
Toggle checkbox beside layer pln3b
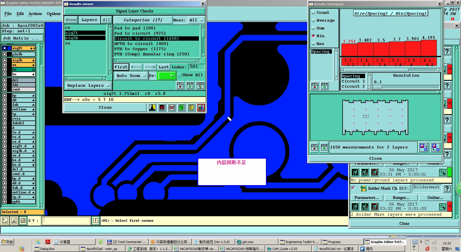[x=5, y=54]
